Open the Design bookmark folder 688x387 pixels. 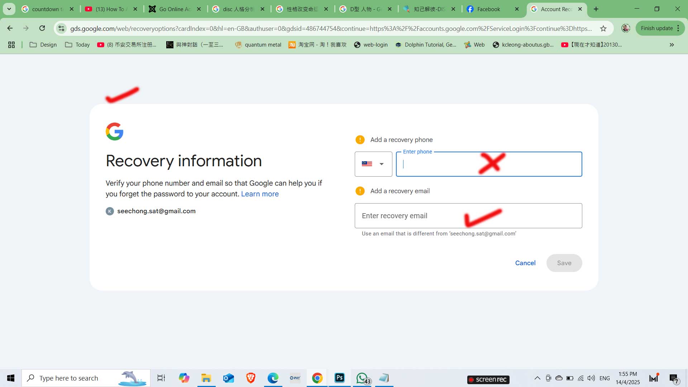click(x=43, y=45)
